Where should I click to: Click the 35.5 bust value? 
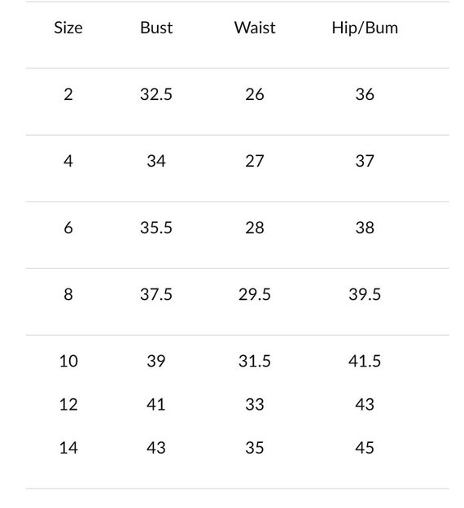156,228
